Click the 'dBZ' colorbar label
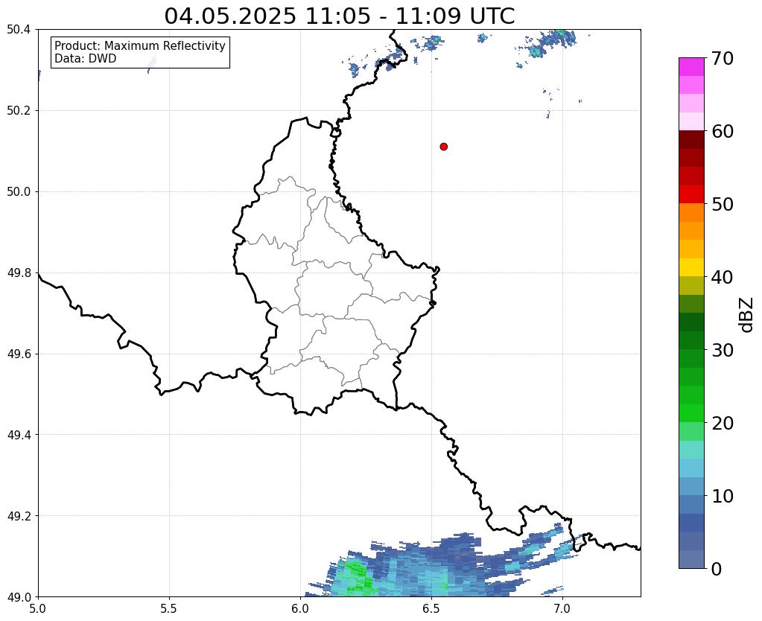 click(747, 315)
